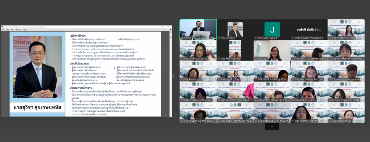
Task: Open the View menu
Action: (12, 30)
